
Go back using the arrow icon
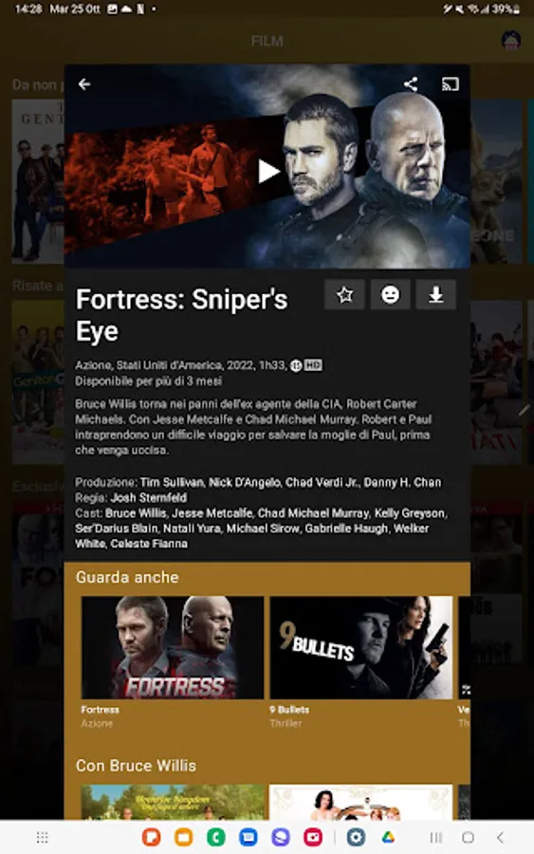pyautogui.click(x=84, y=84)
